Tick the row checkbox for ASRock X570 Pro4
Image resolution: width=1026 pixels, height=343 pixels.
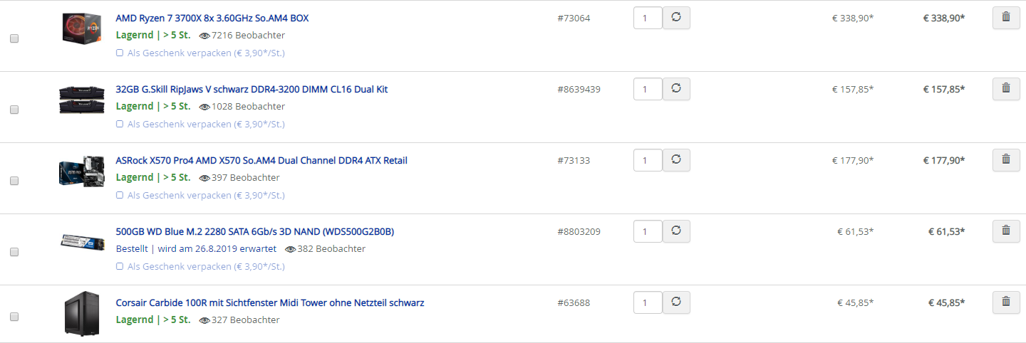click(14, 181)
